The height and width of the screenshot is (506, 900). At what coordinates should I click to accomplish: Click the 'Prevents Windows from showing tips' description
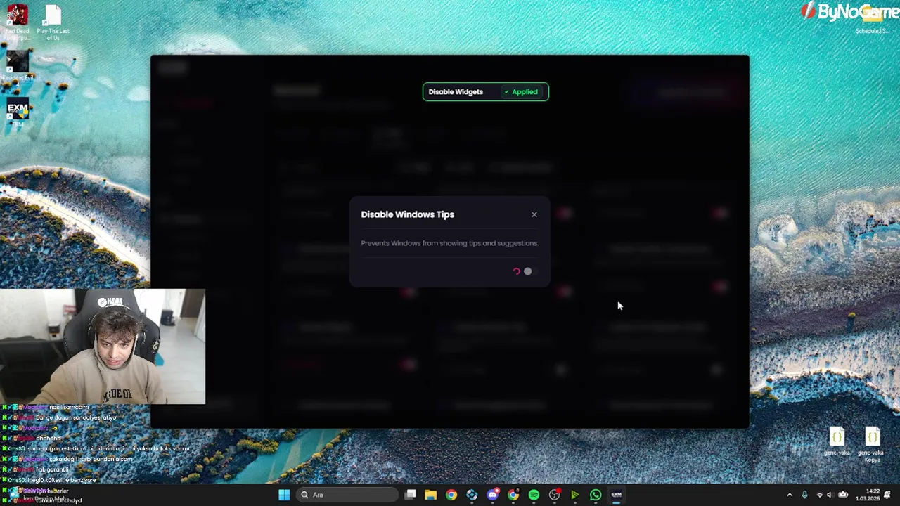pos(449,243)
